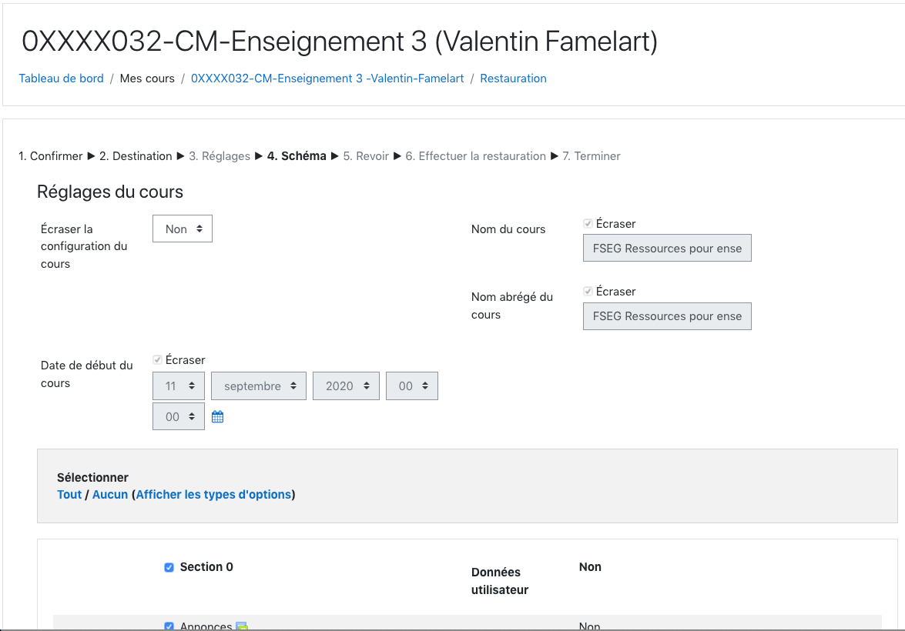This screenshot has width=905, height=631.
Task: Toggle Écraser checkbox for Date de début
Action: coord(157,360)
